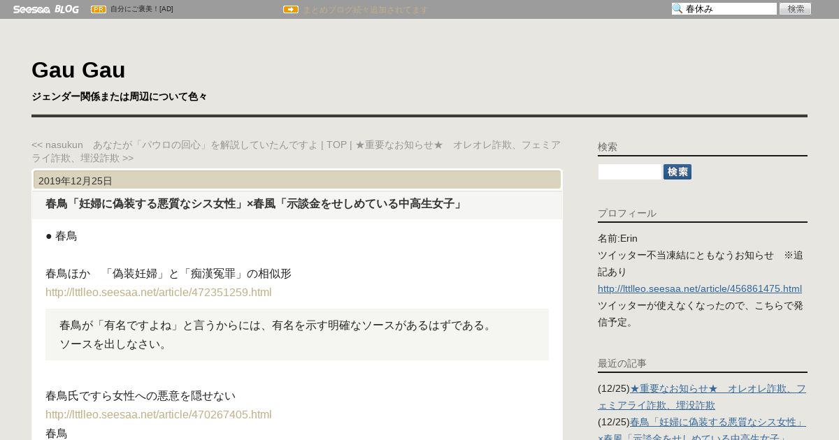
Task: Click the プロフィール sidebar heading
Action: point(627,213)
